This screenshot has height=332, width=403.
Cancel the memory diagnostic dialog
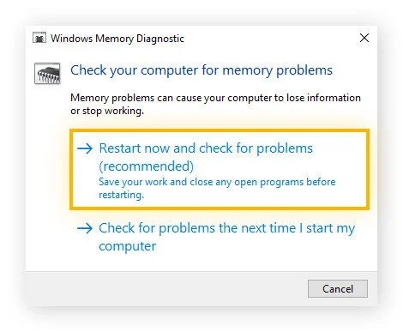(x=338, y=288)
